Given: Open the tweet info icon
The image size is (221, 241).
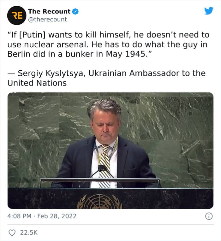Looking at the screenshot, I should tap(209, 216).
